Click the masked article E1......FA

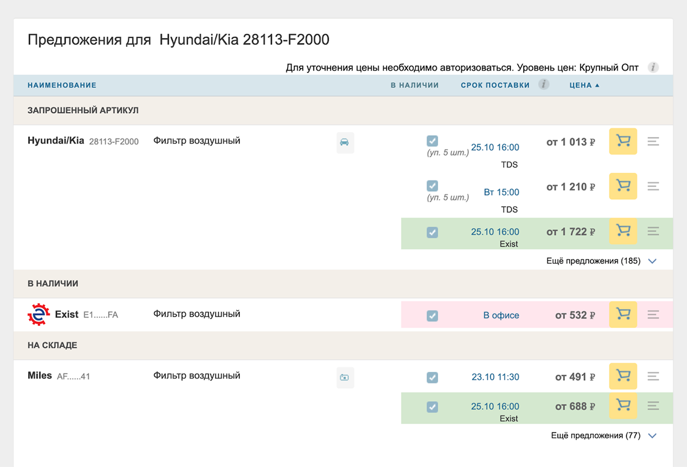pyautogui.click(x=101, y=315)
